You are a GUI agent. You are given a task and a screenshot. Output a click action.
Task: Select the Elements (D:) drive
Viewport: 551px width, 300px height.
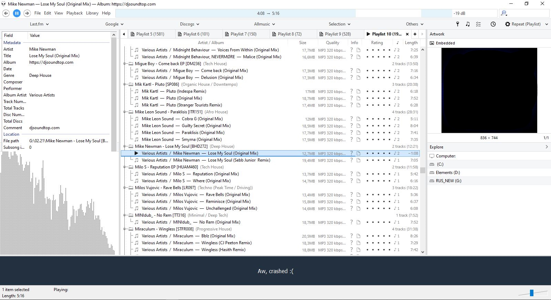tap(448, 173)
